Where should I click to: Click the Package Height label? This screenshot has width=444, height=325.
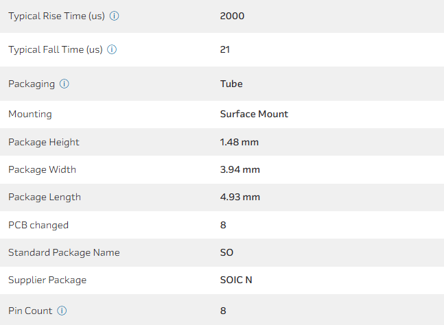pyautogui.click(x=44, y=142)
